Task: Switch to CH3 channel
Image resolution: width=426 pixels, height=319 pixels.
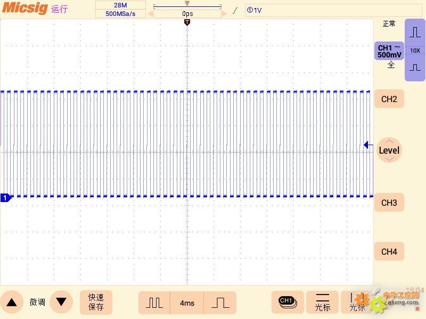Action: pyautogui.click(x=389, y=203)
